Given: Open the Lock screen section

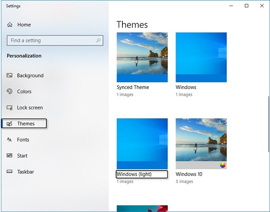Looking at the screenshot, I should tap(25, 108).
